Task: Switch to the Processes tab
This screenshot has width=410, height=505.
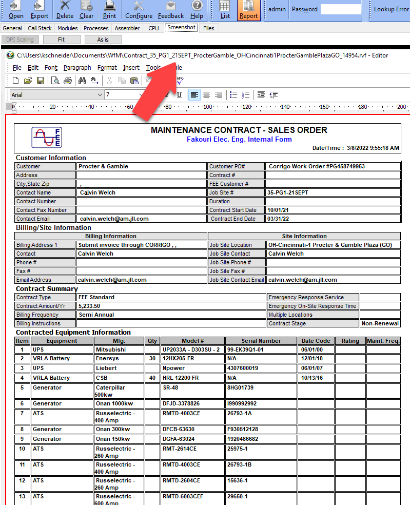Action: [x=96, y=28]
